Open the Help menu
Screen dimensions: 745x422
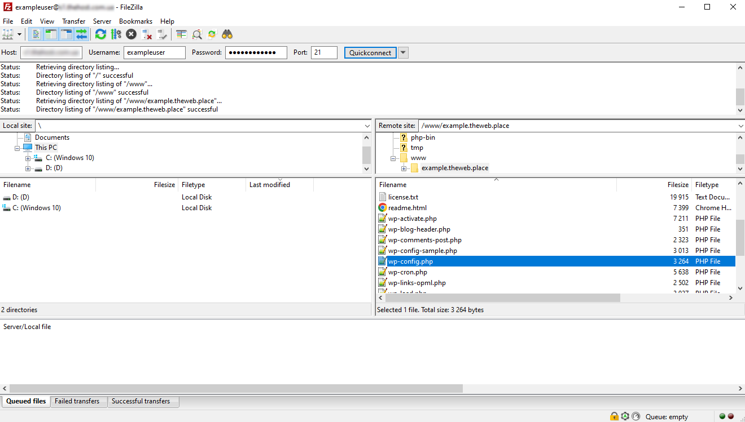click(167, 21)
